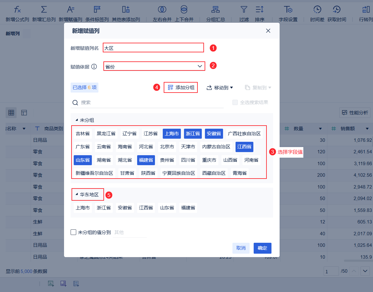Select the 上下合并 merge icon
The height and width of the screenshot is (292, 373).
tap(184, 10)
